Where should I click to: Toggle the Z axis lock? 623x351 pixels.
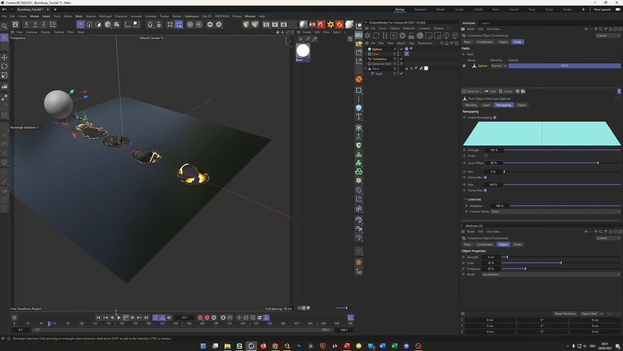(x=44, y=25)
